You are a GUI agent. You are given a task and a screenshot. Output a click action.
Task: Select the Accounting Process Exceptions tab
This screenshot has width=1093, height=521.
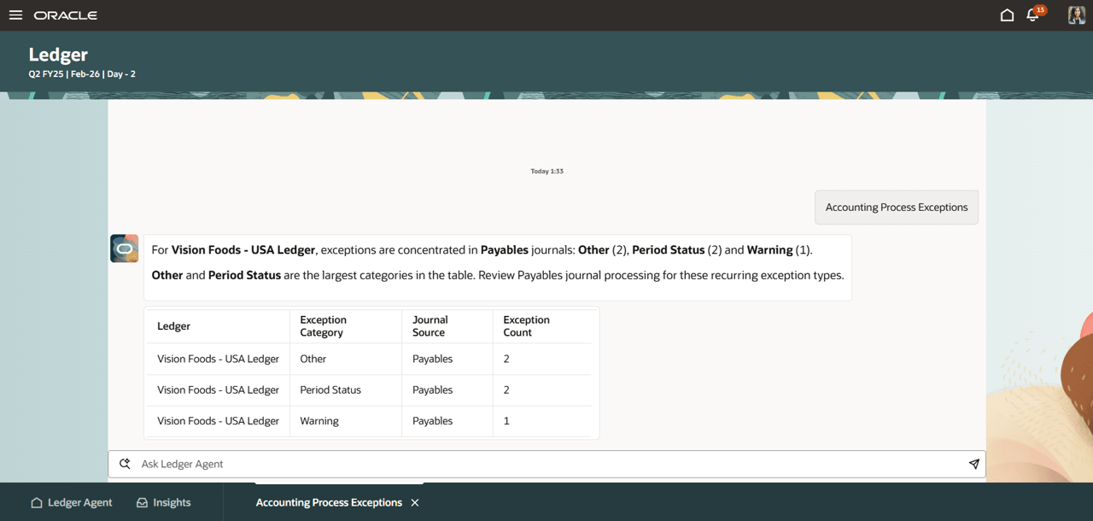tap(328, 502)
